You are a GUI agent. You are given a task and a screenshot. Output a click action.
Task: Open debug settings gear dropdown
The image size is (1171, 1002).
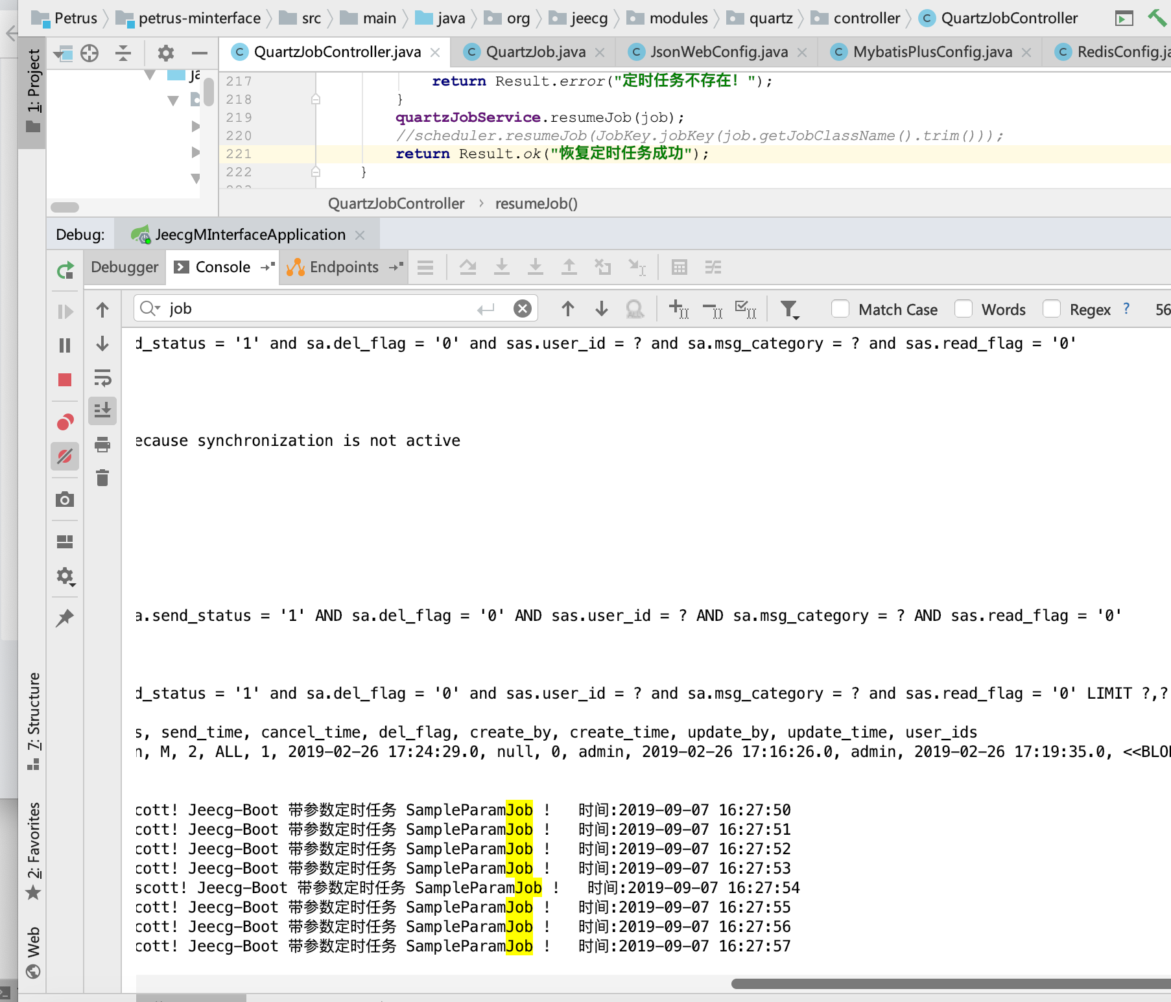pyautogui.click(x=65, y=576)
